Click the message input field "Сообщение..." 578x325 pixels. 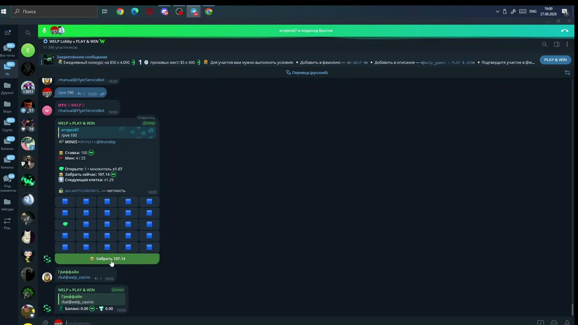pos(298,323)
